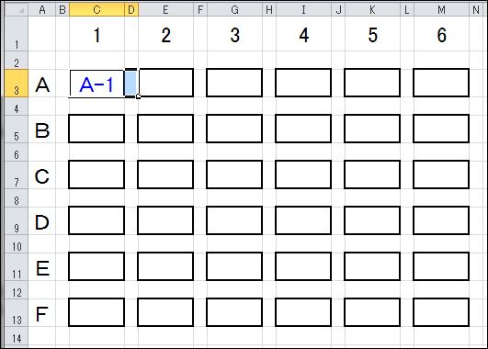Click the fill handle of selected cell
The width and height of the screenshot is (488, 349).
138,96
